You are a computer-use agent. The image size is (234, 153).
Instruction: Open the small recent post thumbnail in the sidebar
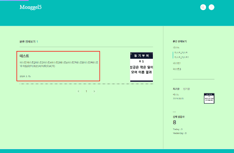point(209,98)
